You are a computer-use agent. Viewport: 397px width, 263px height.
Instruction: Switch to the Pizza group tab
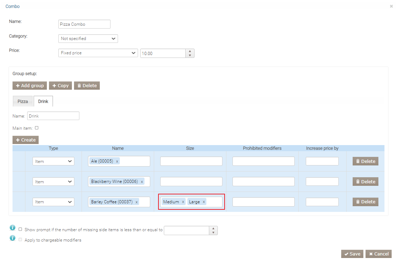(23, 101)
